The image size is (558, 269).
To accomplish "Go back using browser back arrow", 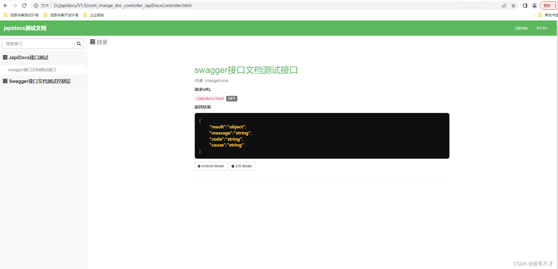I will (x=6, y=6).
